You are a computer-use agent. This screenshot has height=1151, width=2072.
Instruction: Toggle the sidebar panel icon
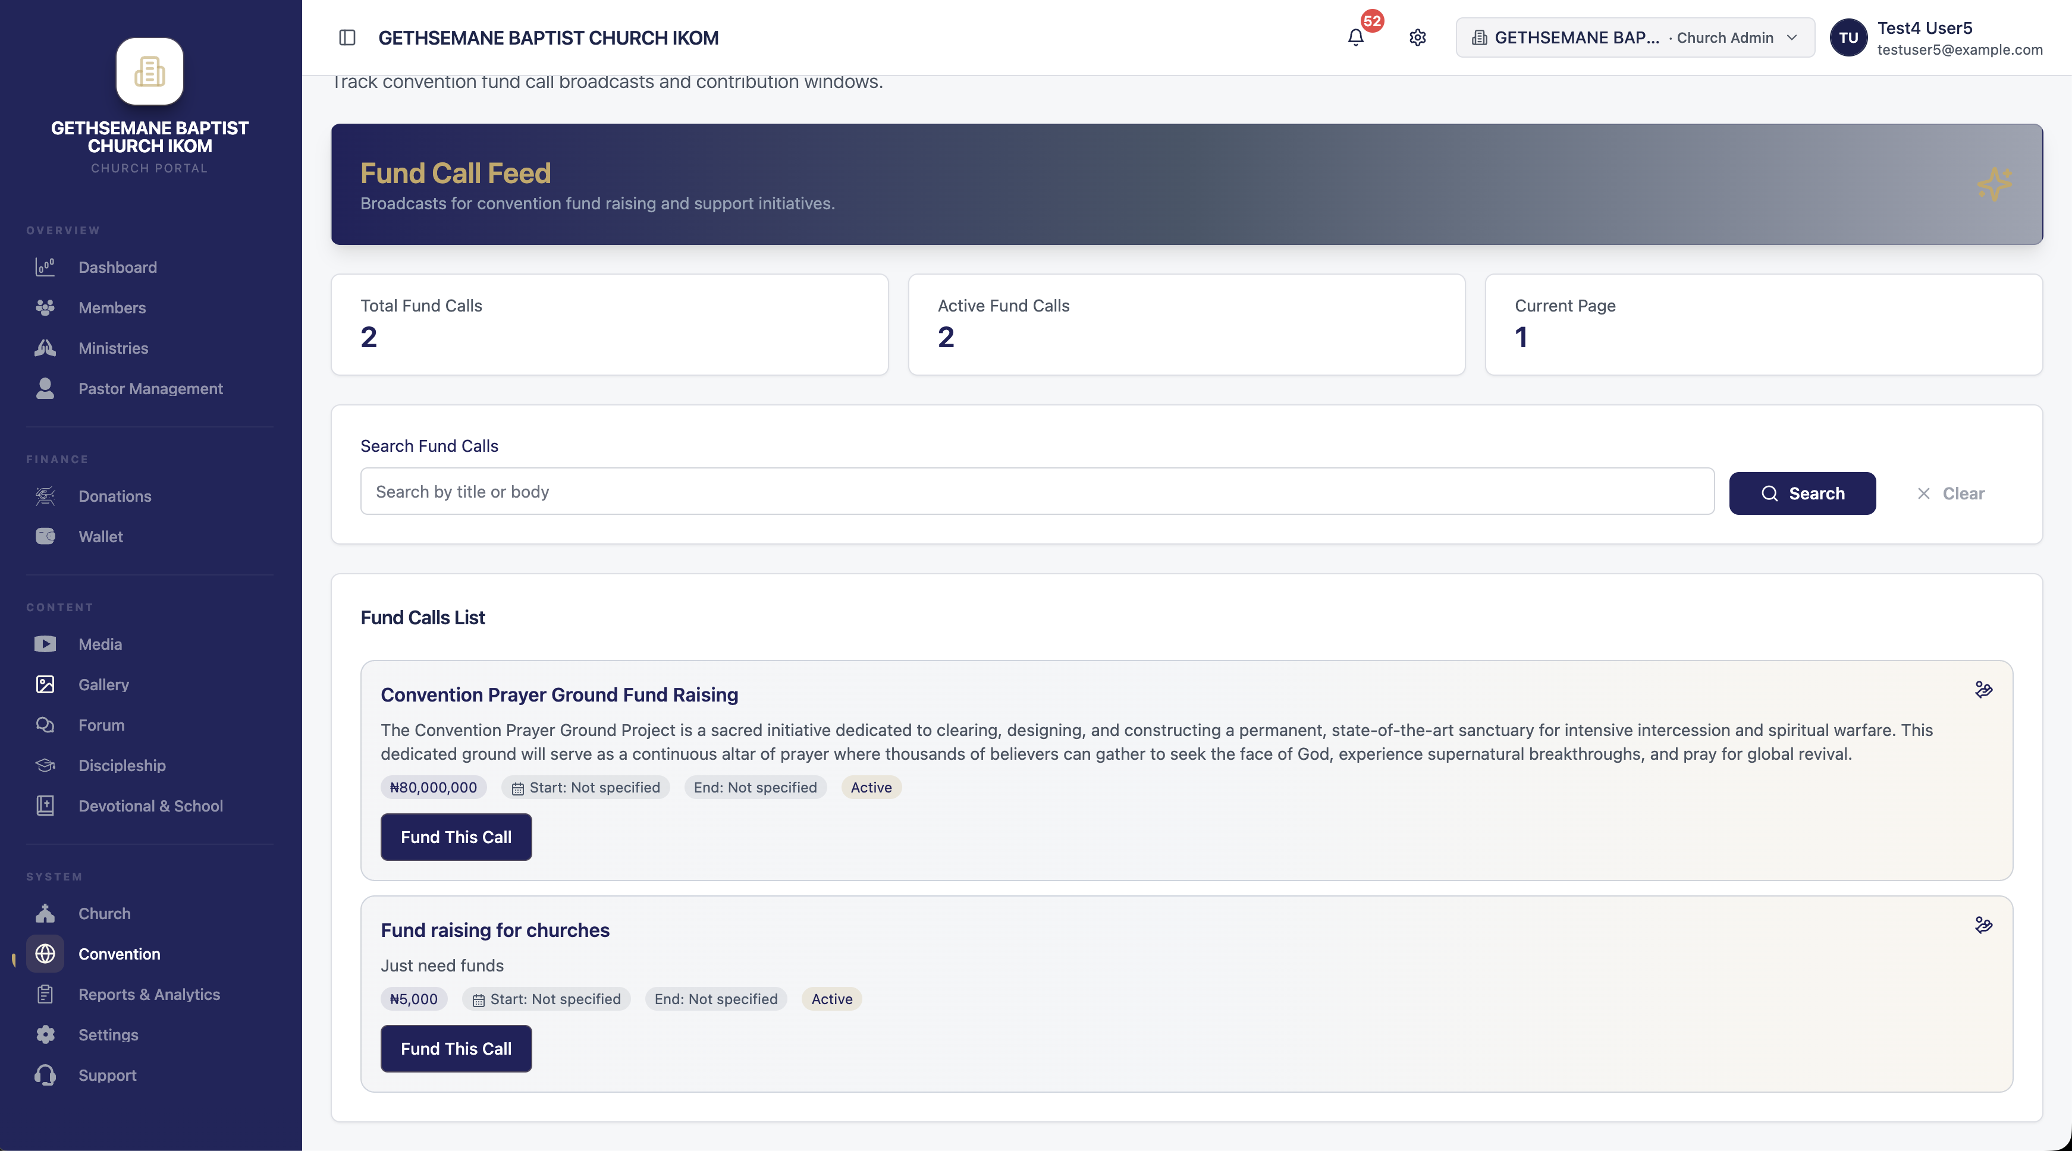[x=347, y=38]
